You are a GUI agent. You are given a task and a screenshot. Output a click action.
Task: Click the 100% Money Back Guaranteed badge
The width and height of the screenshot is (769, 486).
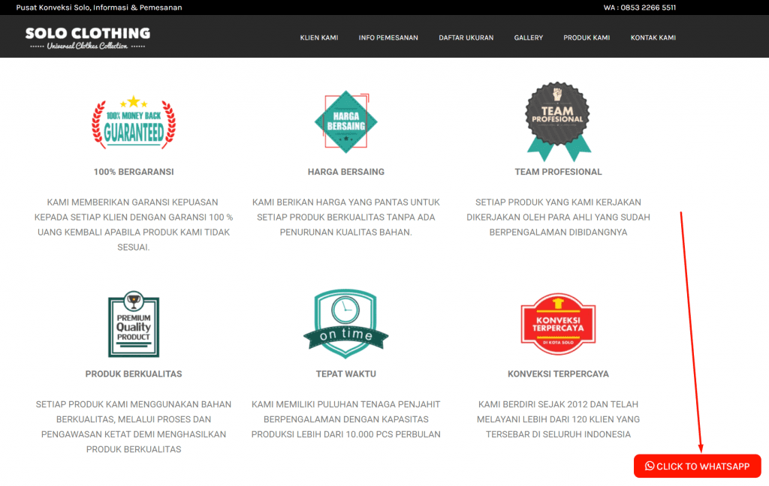pos(134,123)
